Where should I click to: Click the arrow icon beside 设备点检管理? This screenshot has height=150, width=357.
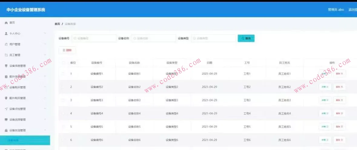tap(6, 109)
